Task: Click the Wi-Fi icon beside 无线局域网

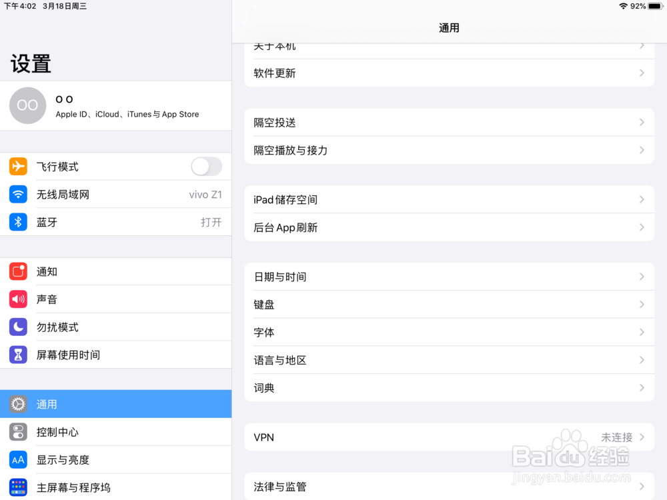Action: (17, 194)
